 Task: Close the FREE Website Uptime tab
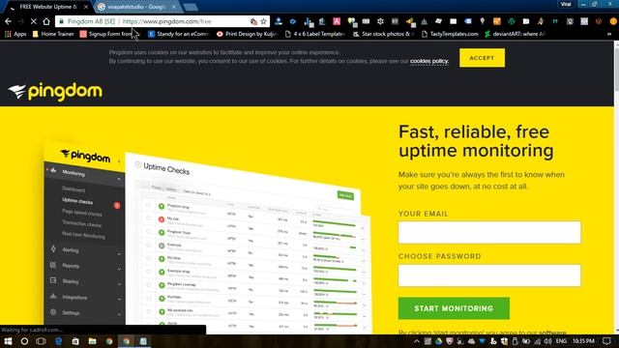point(86,7)
